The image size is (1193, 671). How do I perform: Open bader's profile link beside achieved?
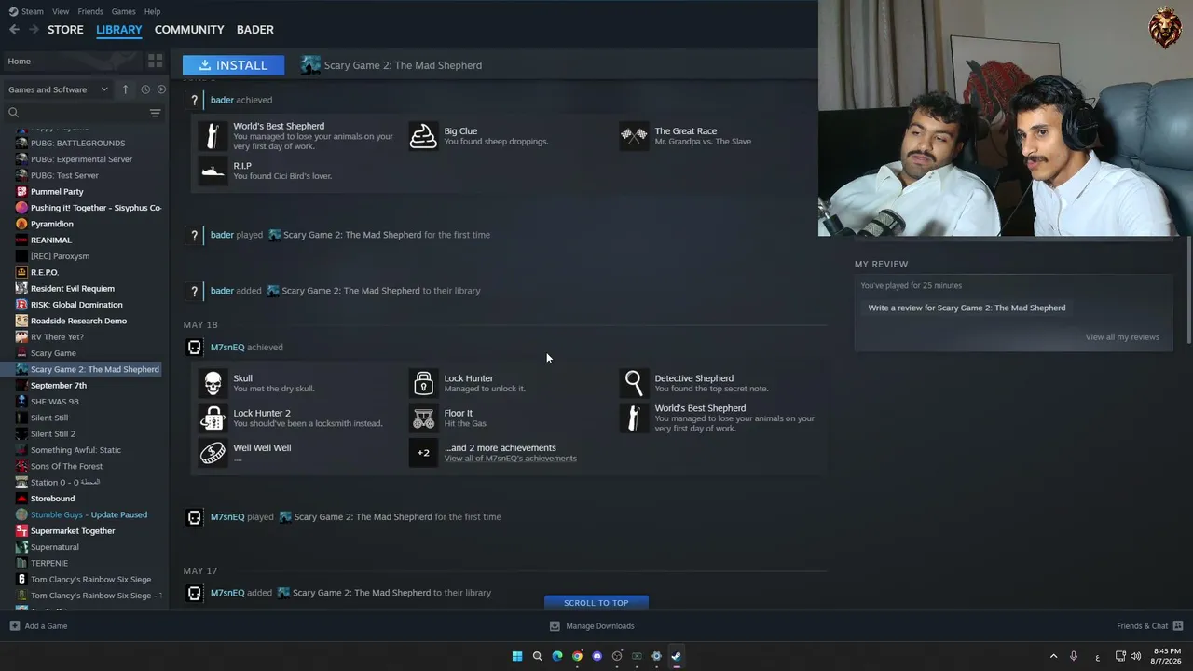tap(222, 100)
